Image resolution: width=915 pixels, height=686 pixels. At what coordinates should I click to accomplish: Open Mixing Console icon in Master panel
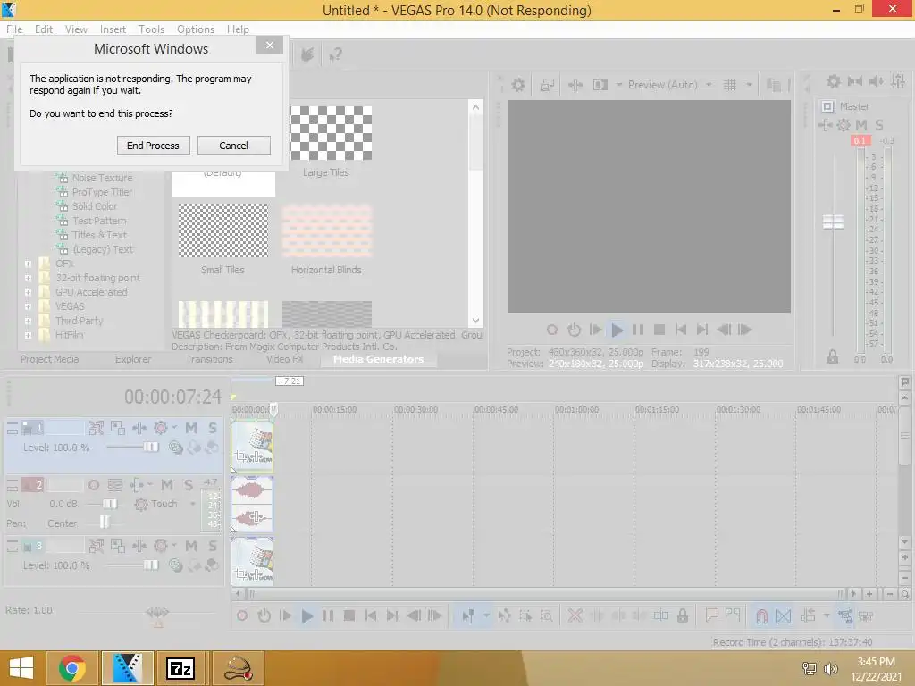(x=898, y=81)
